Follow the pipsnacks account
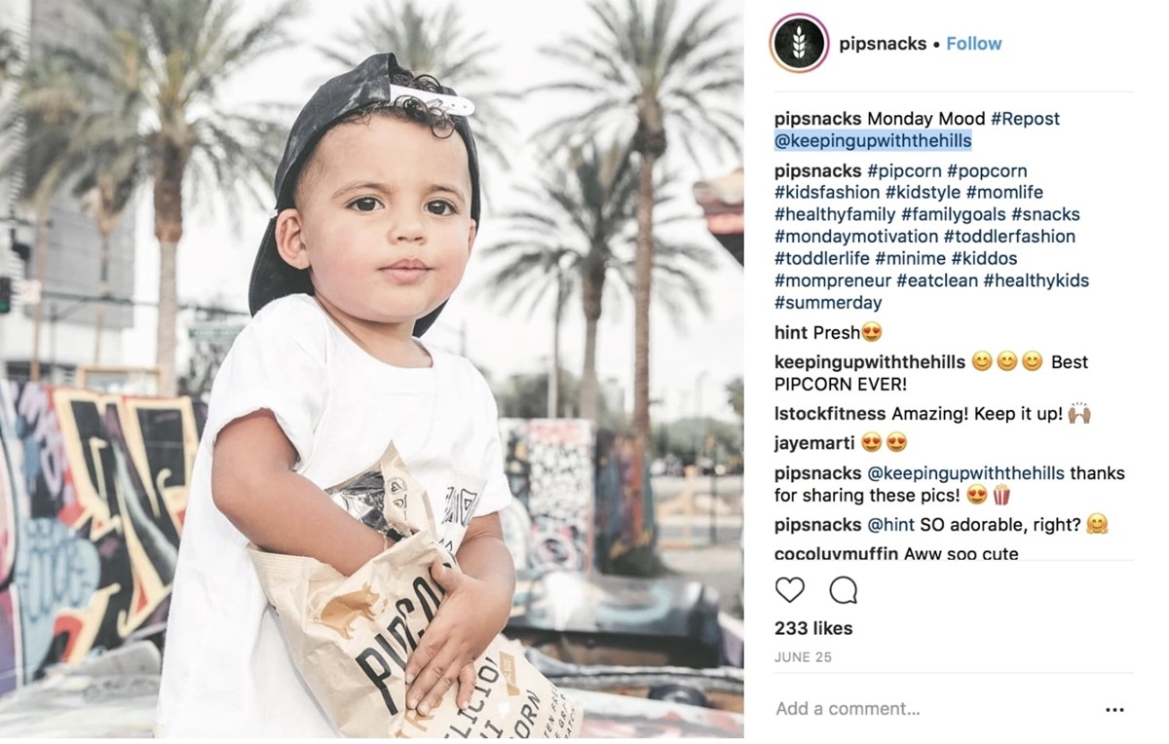This screenshot has height=744, width=1169. click(x=974, y=44)
